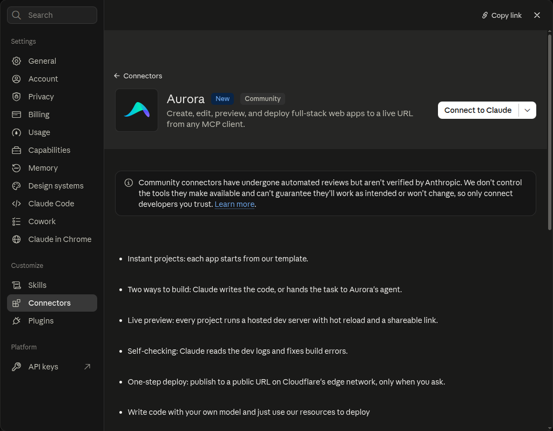Screen dimensions: 553x431
Task: Click the Connectors blocks icon
Action: click(16, 303)
